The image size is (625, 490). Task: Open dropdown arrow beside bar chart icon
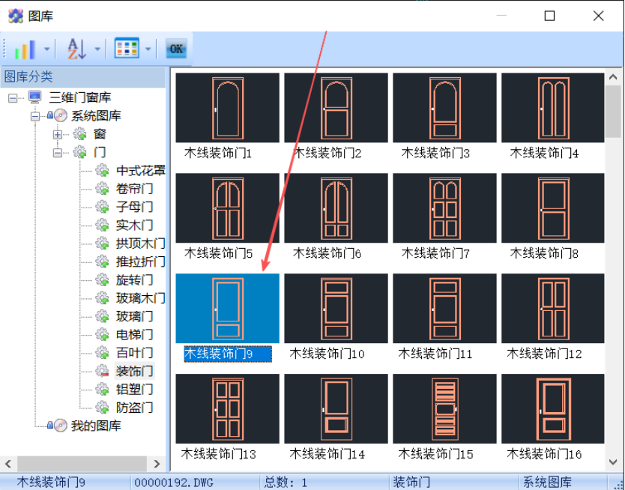[x=47, y=50]
